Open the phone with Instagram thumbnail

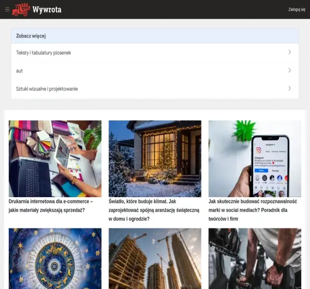click(x=255, y=158)
